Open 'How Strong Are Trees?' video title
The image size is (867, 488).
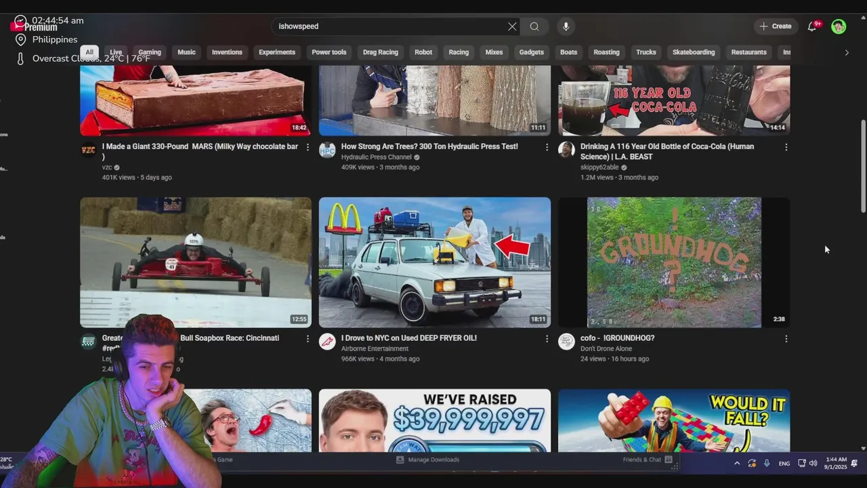(x=429, y=146)
